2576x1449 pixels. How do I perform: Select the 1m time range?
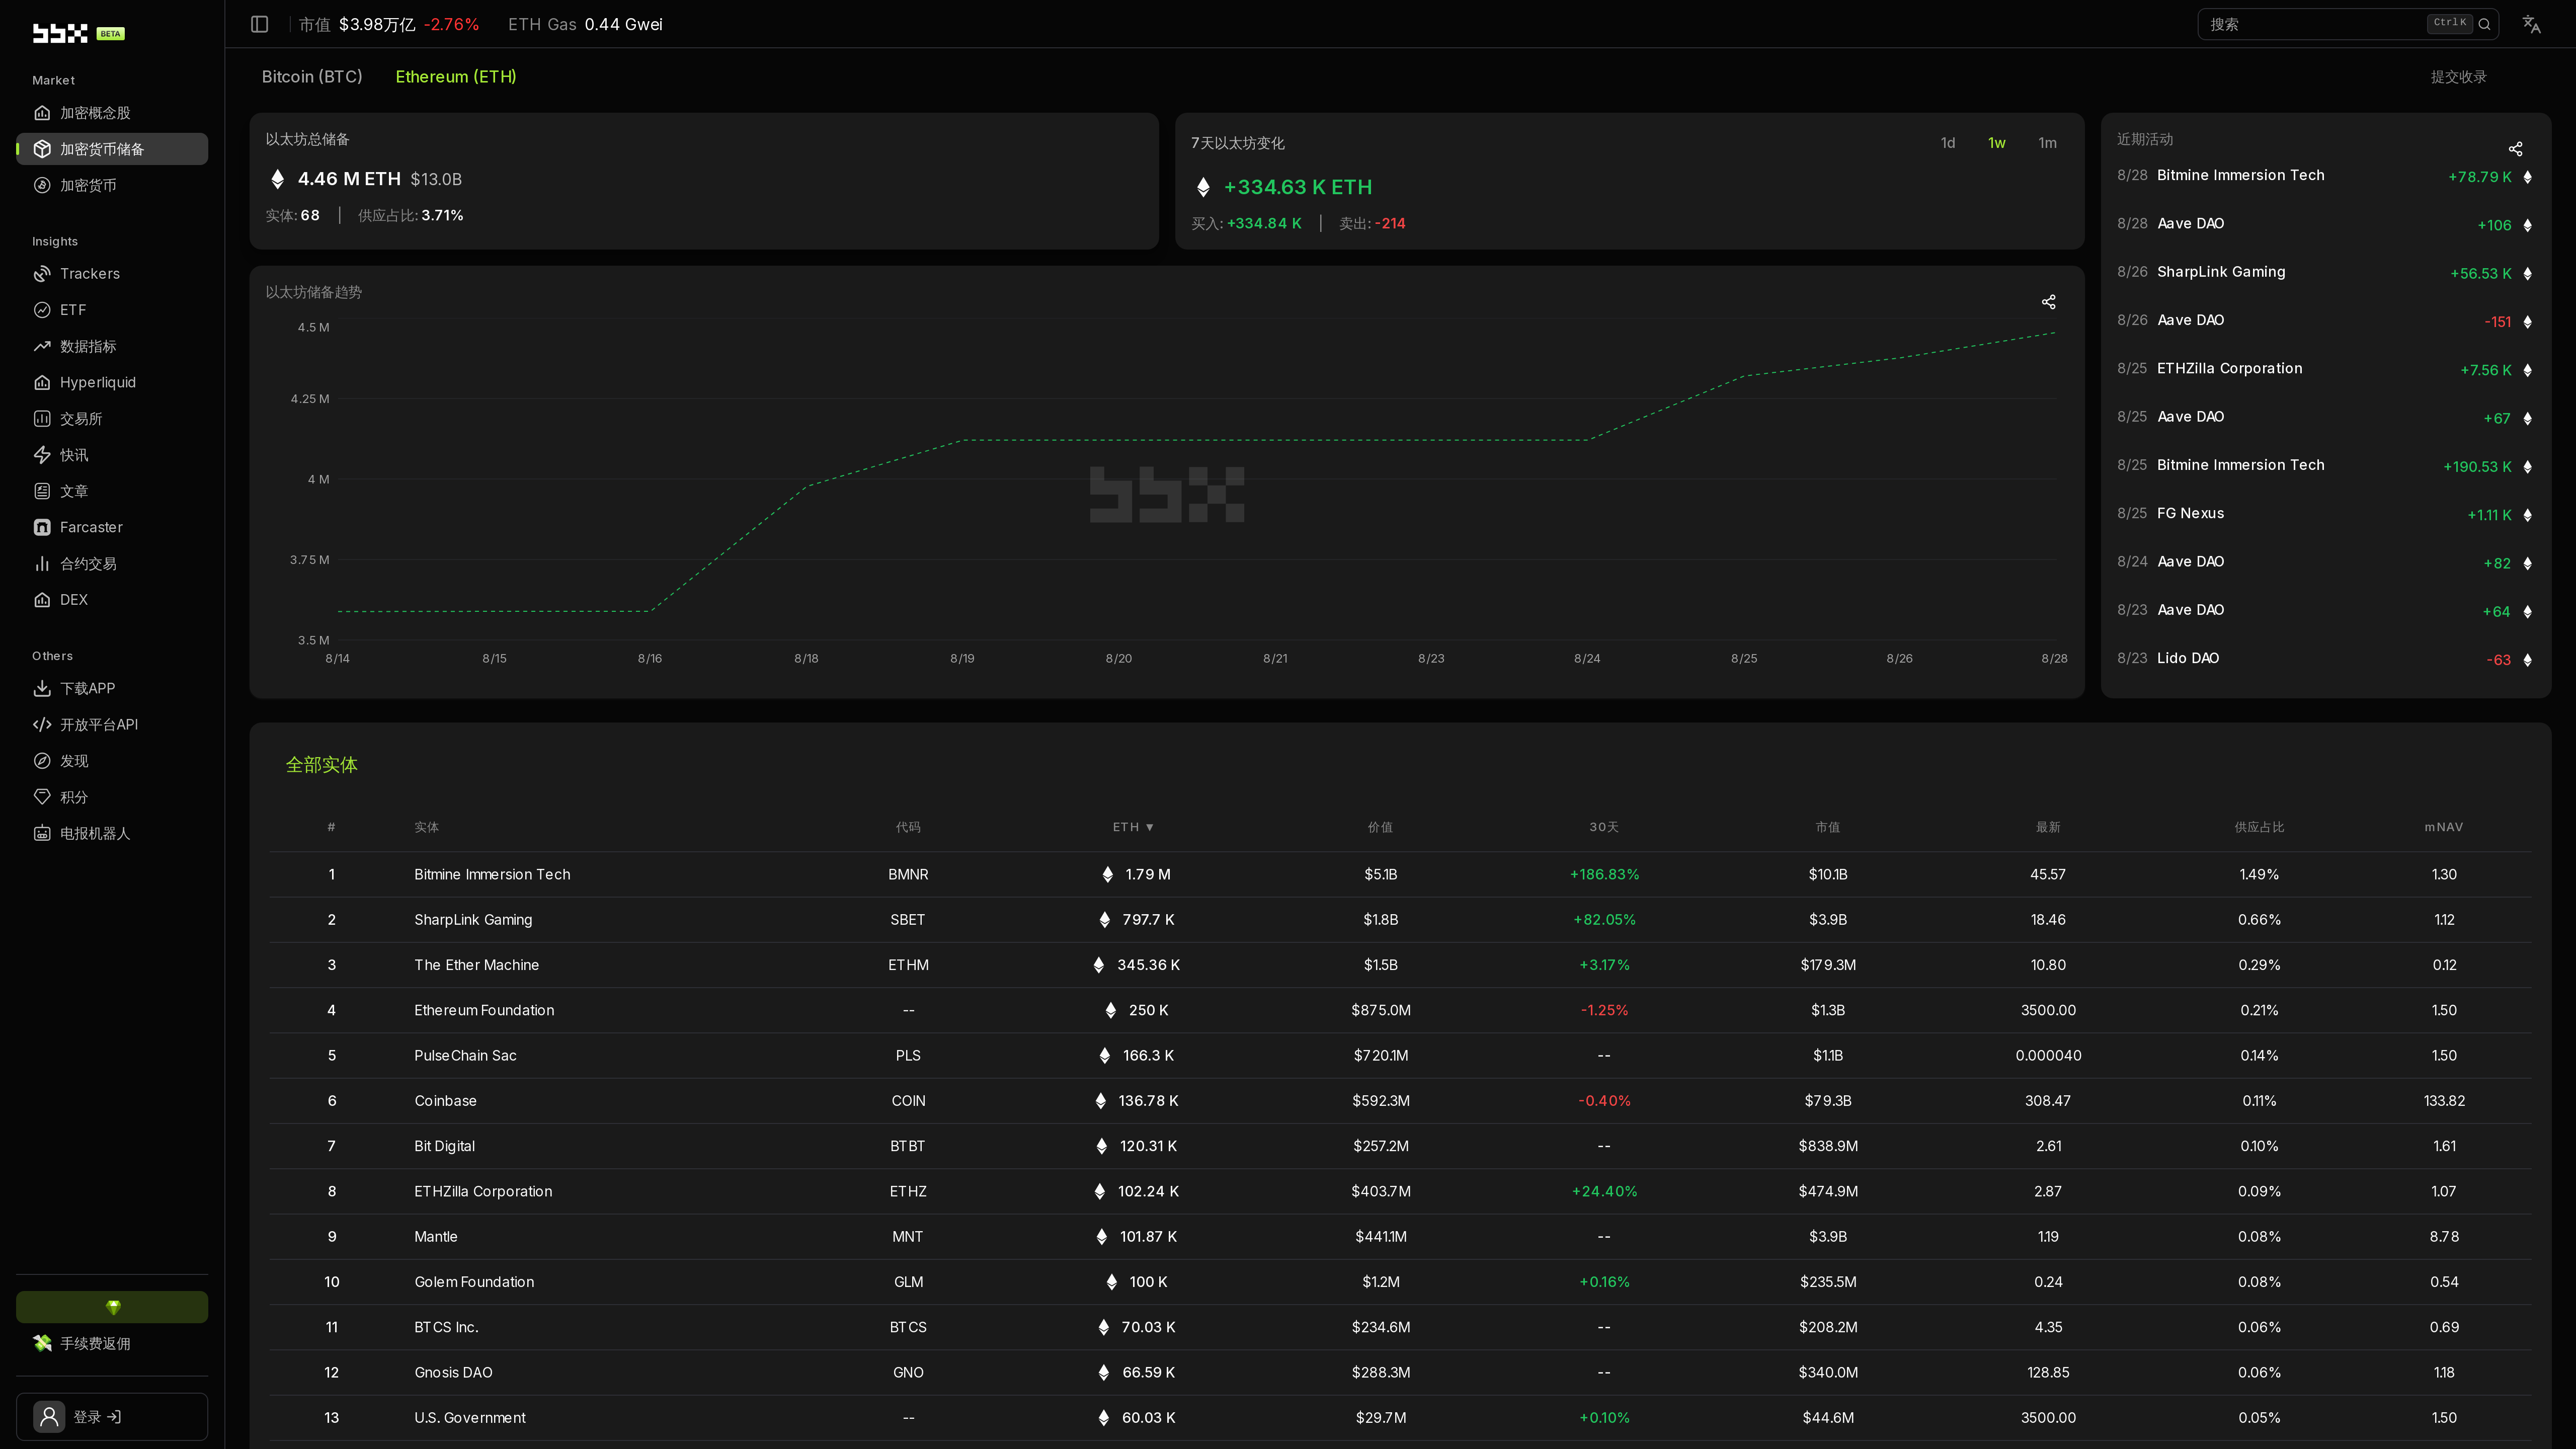(2048, 143)
